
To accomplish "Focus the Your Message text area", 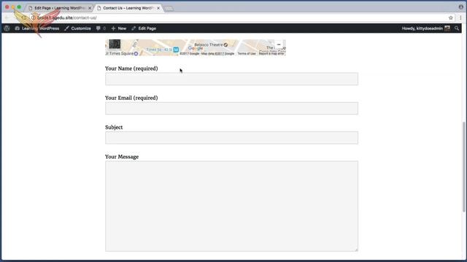I will 231,206.
